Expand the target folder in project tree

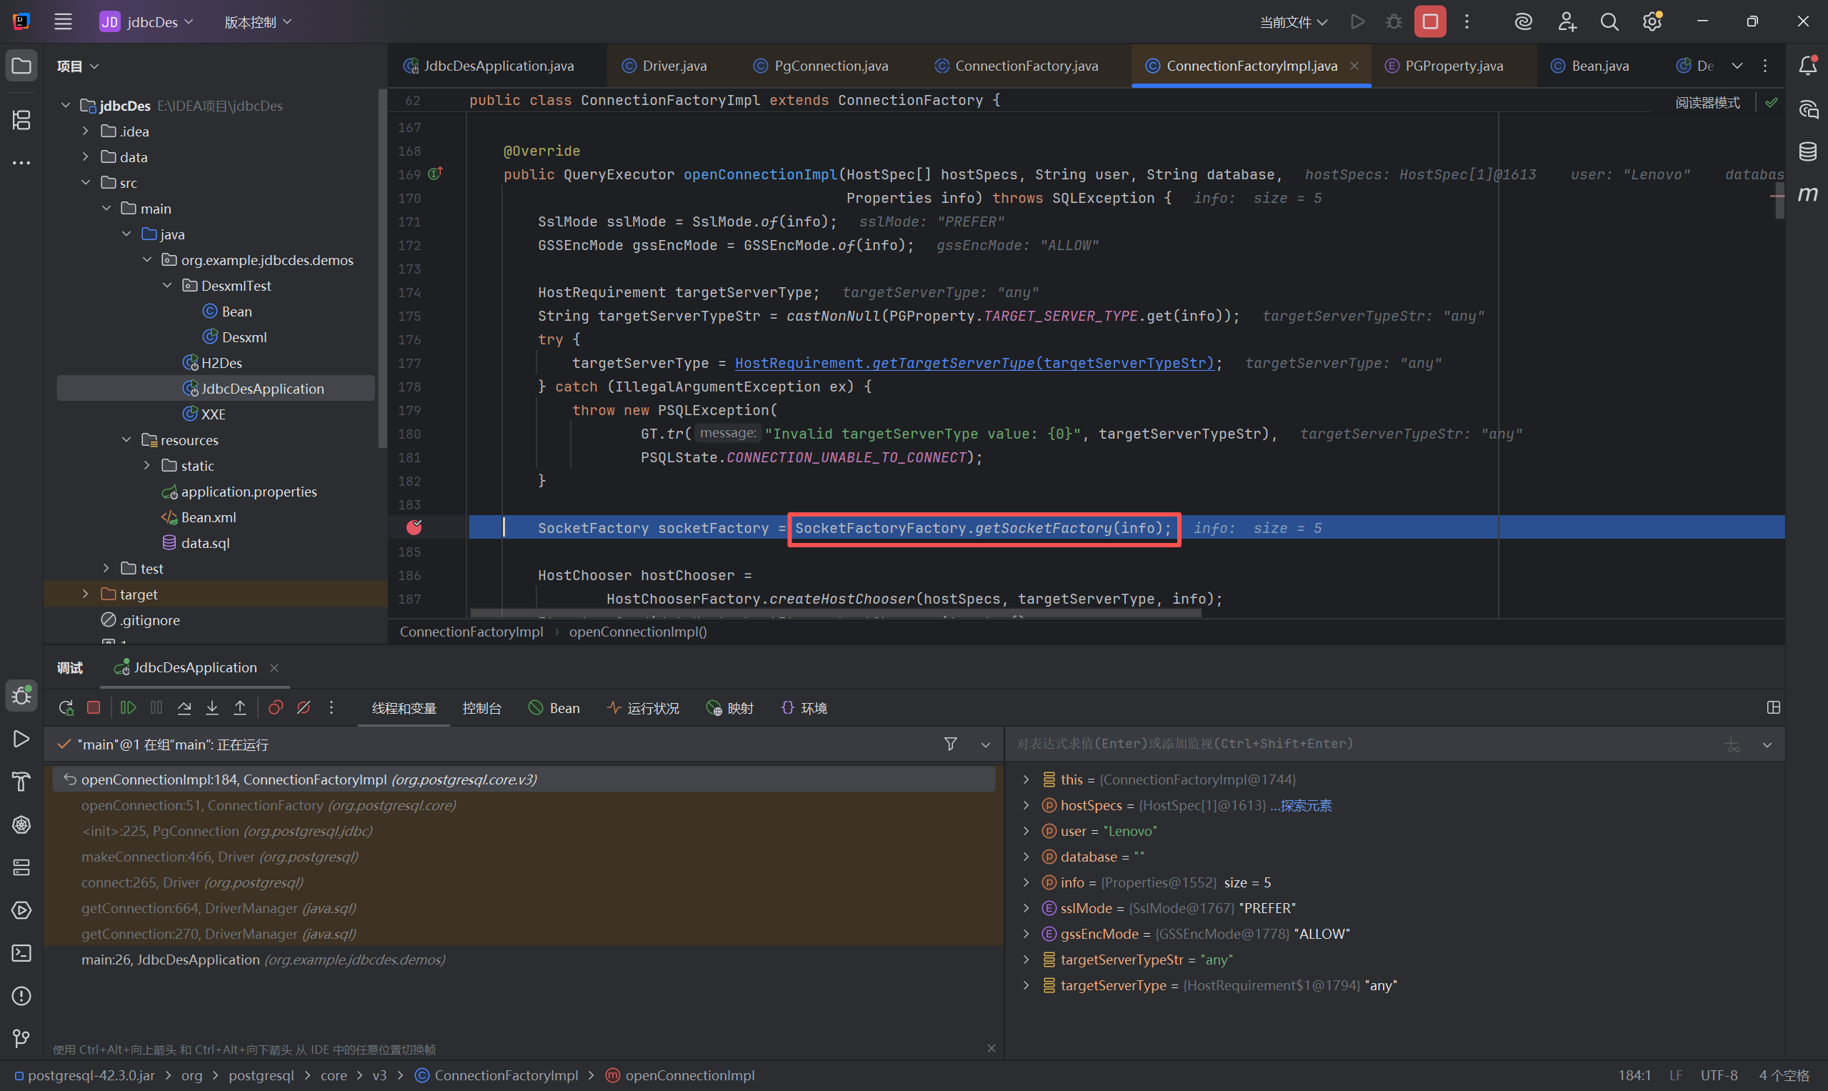85,594
